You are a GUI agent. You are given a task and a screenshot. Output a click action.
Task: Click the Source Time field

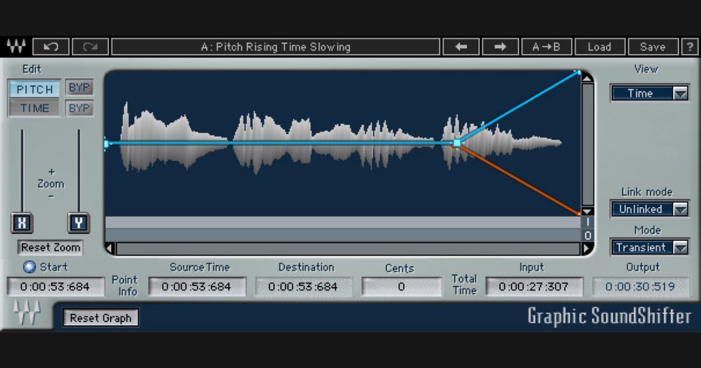197,287
